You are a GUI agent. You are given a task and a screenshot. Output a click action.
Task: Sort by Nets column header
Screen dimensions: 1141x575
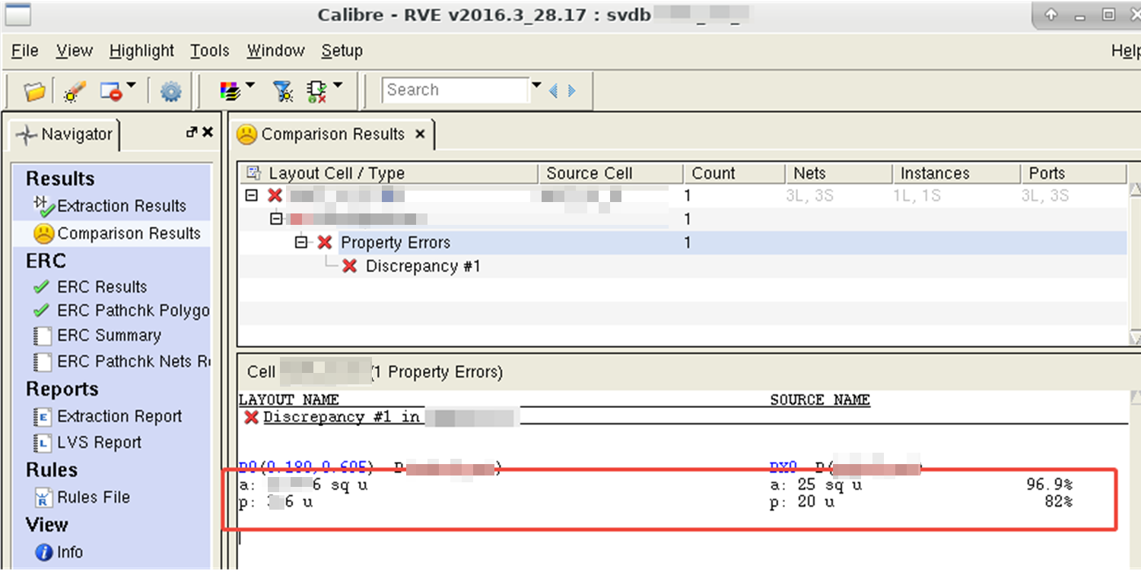tap(838, 173)
